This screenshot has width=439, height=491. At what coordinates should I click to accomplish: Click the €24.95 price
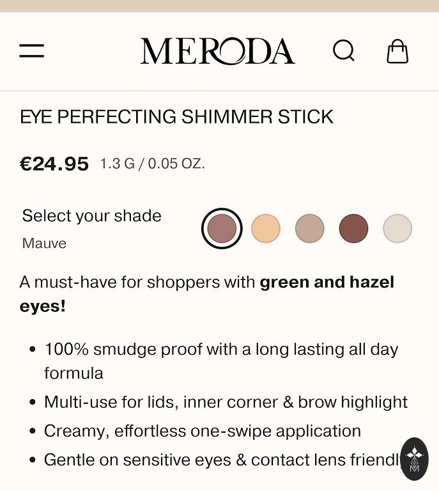click(54, 164)
